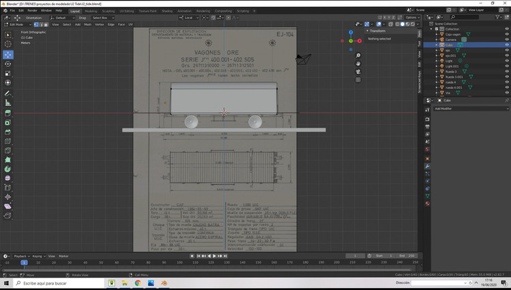Open the Orientation Default dropdown
The height and width of the screenshot is (290, 511).
62,18
